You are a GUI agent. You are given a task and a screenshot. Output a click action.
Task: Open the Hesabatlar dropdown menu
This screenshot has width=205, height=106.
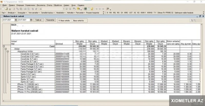(60, 12)
